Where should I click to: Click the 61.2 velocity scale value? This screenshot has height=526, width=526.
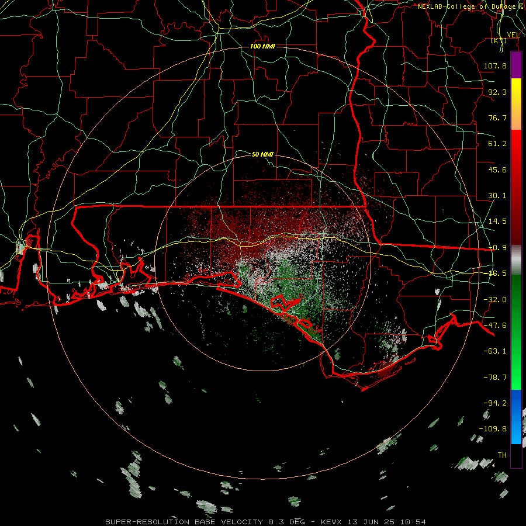pos(497,144)
